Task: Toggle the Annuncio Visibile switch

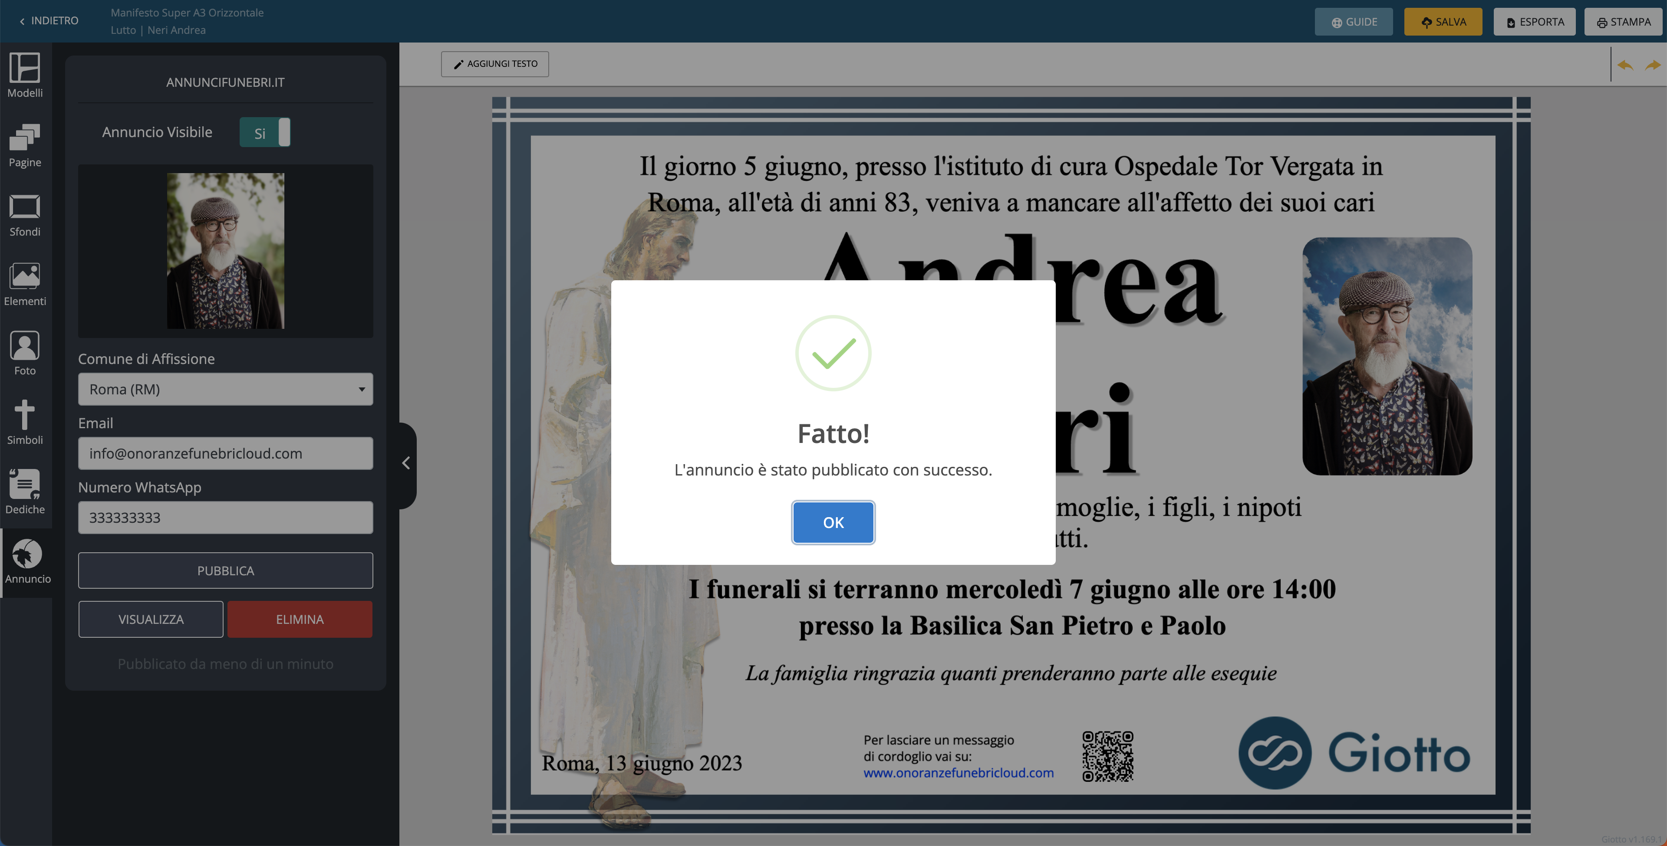Action: (x=265, y=133)
